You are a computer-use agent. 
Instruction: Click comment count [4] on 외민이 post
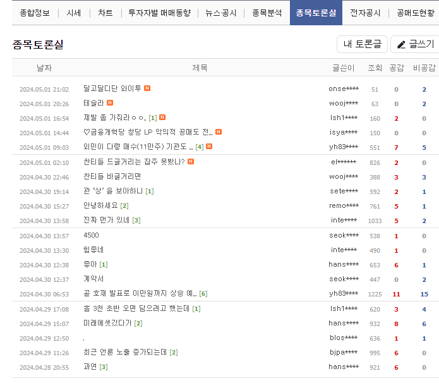[x=200, y=147]
